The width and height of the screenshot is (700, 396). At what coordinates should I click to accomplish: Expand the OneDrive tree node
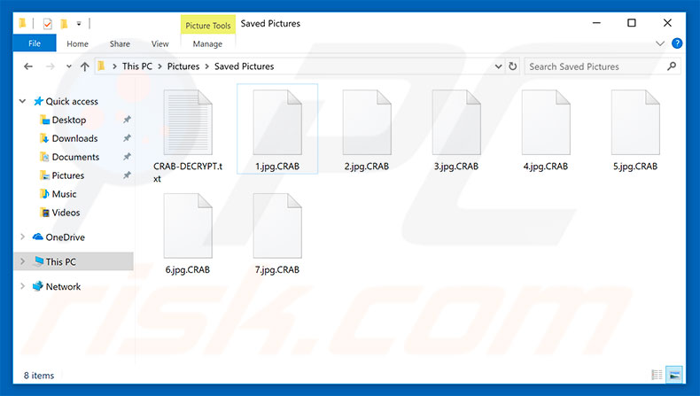[23, 237]
